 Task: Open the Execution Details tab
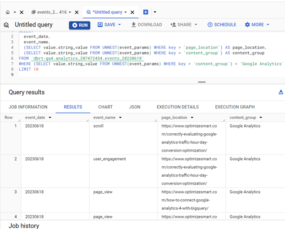(x=178, y=107)
